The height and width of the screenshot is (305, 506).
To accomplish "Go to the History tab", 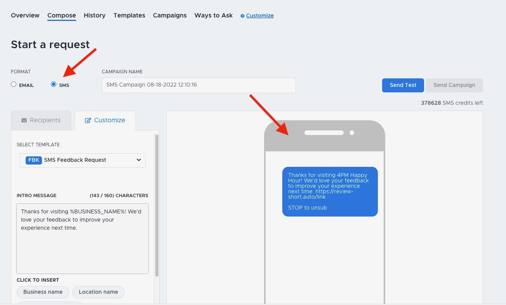I will point(95,16).
